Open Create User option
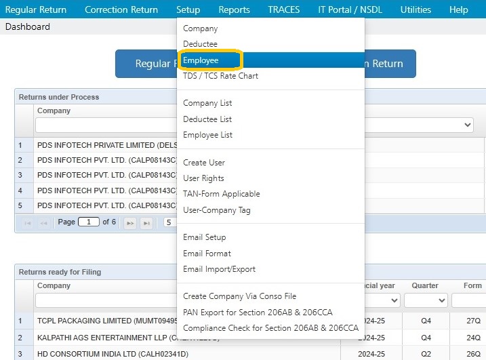This screenshot has height=360, width=486. (x=203, y=163)
